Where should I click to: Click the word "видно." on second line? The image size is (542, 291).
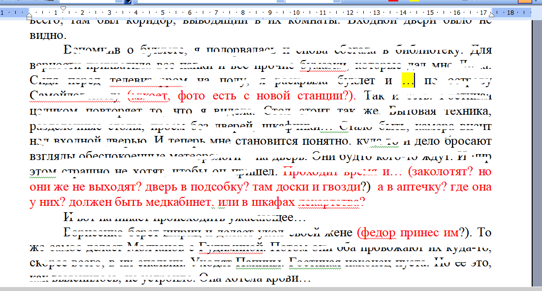tap(47, 35)
